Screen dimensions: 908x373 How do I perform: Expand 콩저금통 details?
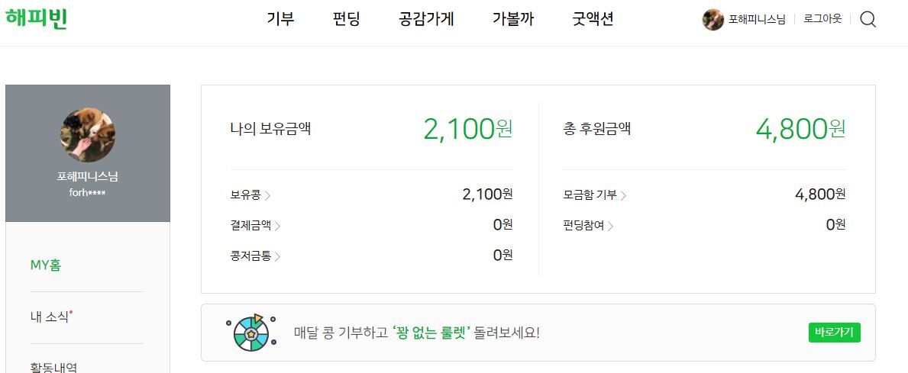[255, 256]
